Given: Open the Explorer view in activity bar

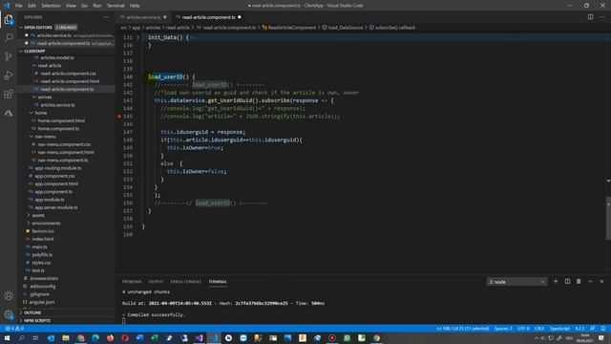Looking at the screenshot, I should tap(9, 19).
